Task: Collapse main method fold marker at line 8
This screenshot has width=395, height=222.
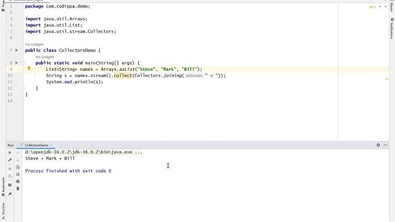Action: click(x=23, y=63)
